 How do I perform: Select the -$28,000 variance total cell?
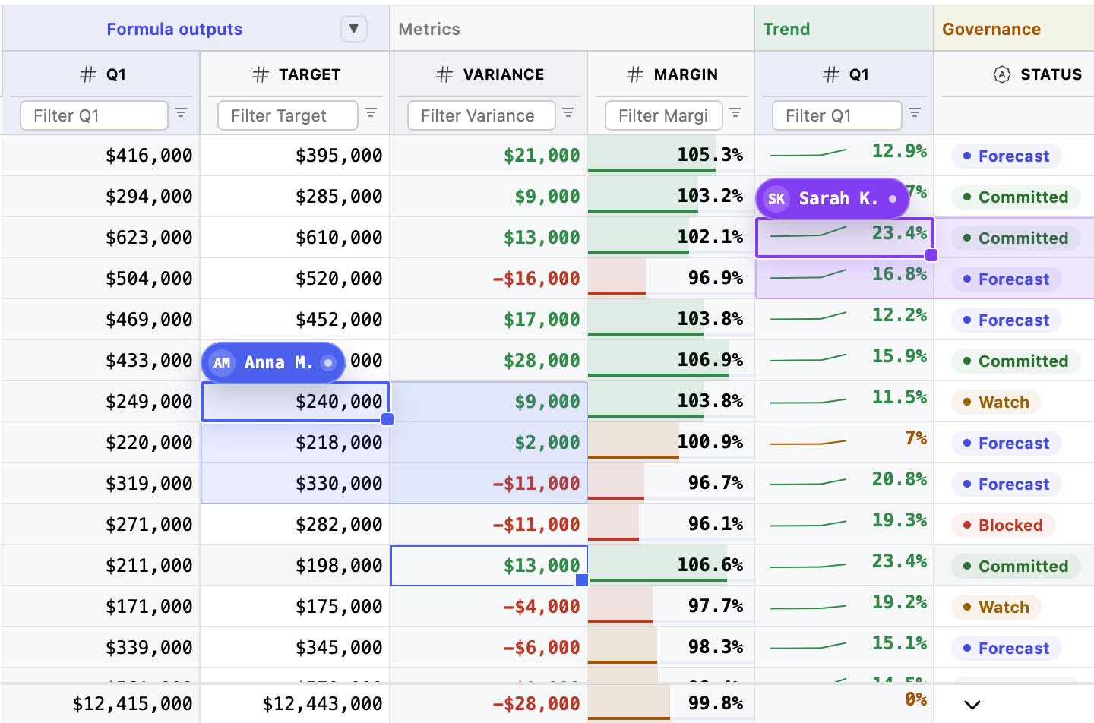tap(489, 704)
